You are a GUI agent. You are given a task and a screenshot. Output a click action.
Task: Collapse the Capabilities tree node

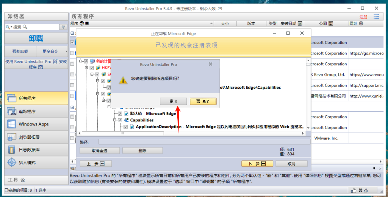(x=114, y=120)
